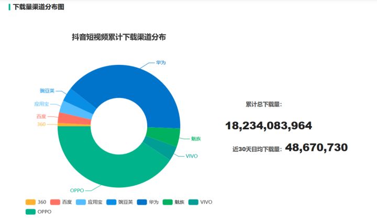The width and height of the screenshot is (377, 224).
Task: Toggle the 魅族 legend swatch
Action: coord(168,202)
